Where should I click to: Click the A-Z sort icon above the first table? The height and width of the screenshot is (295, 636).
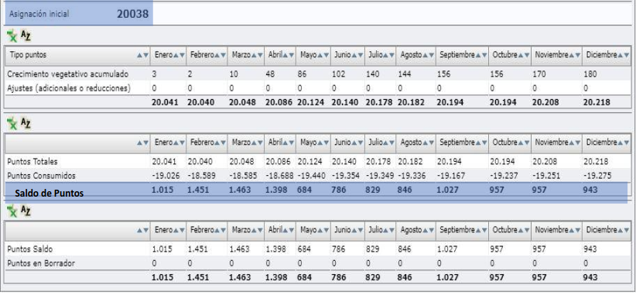[x=26, y=36]
